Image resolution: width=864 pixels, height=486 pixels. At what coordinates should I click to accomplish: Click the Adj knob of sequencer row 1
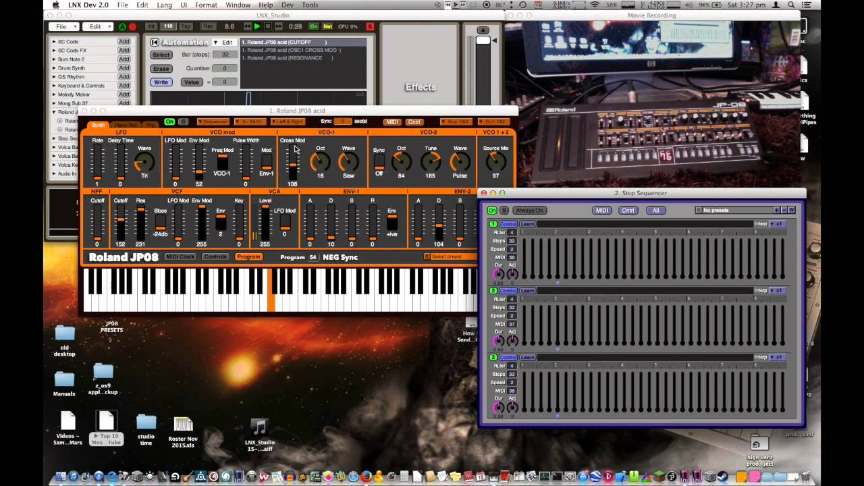(x=512, y=274)
